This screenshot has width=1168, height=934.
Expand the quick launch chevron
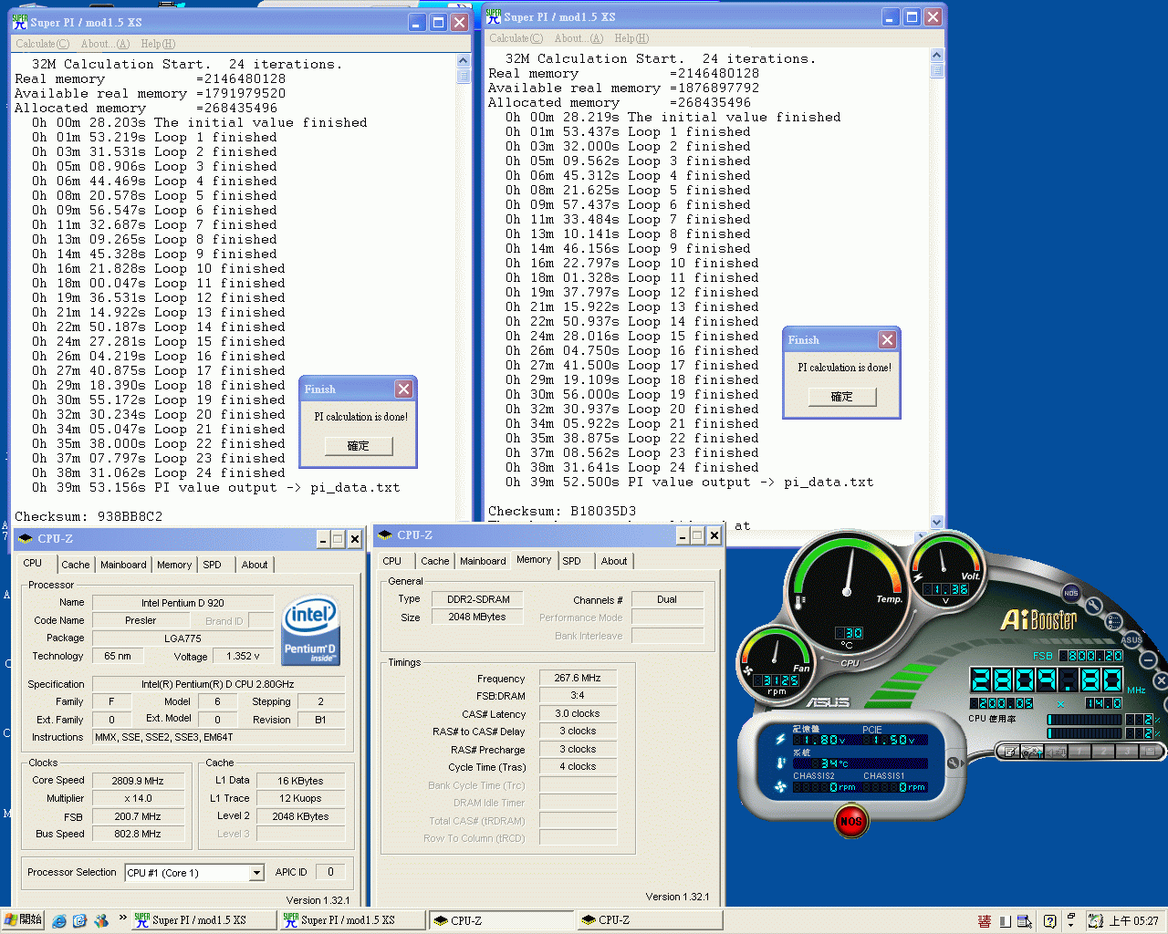(x=123, y=918)
